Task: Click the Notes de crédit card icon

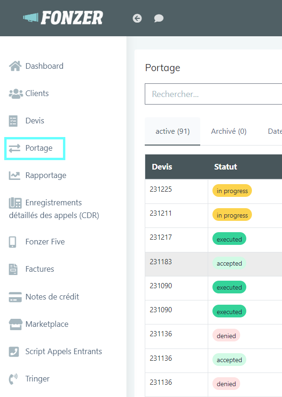Action: [x=15, y=297]
